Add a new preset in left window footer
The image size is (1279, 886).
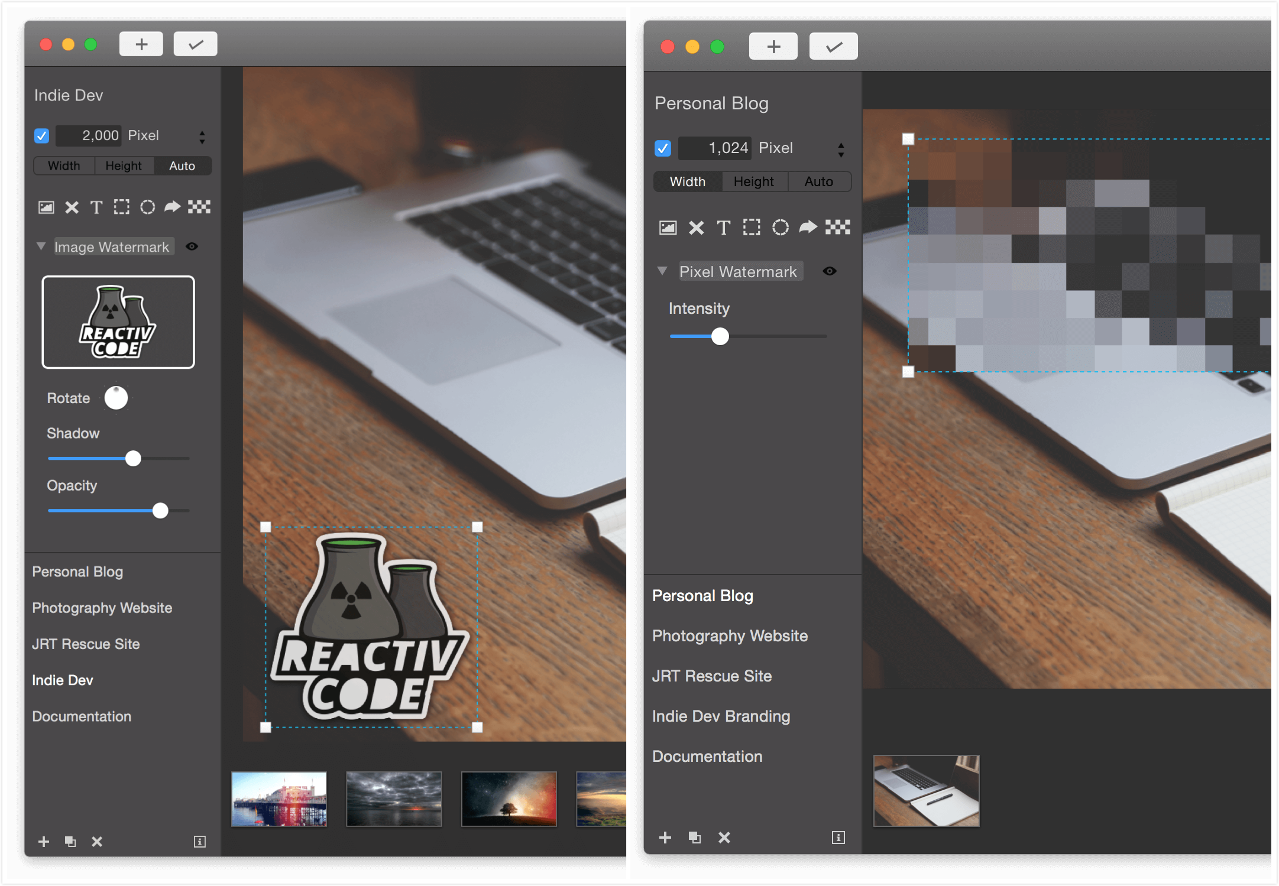tap(44, 842)
